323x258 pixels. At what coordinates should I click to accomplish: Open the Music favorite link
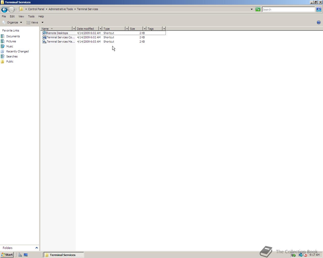10,46
